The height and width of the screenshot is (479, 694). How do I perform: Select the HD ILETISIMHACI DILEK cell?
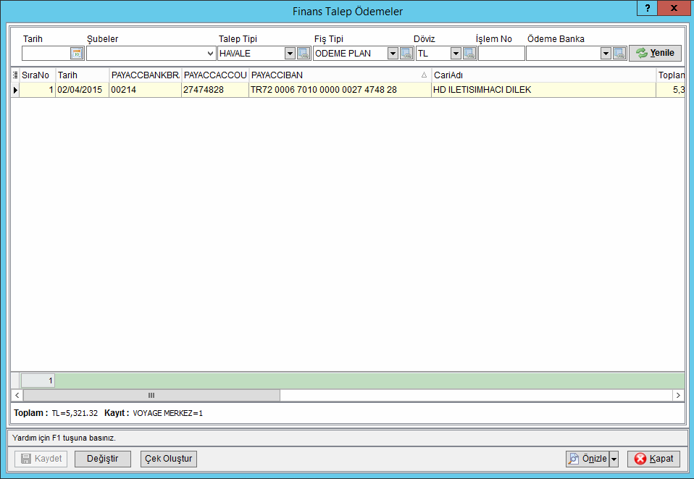pos(543,90)
